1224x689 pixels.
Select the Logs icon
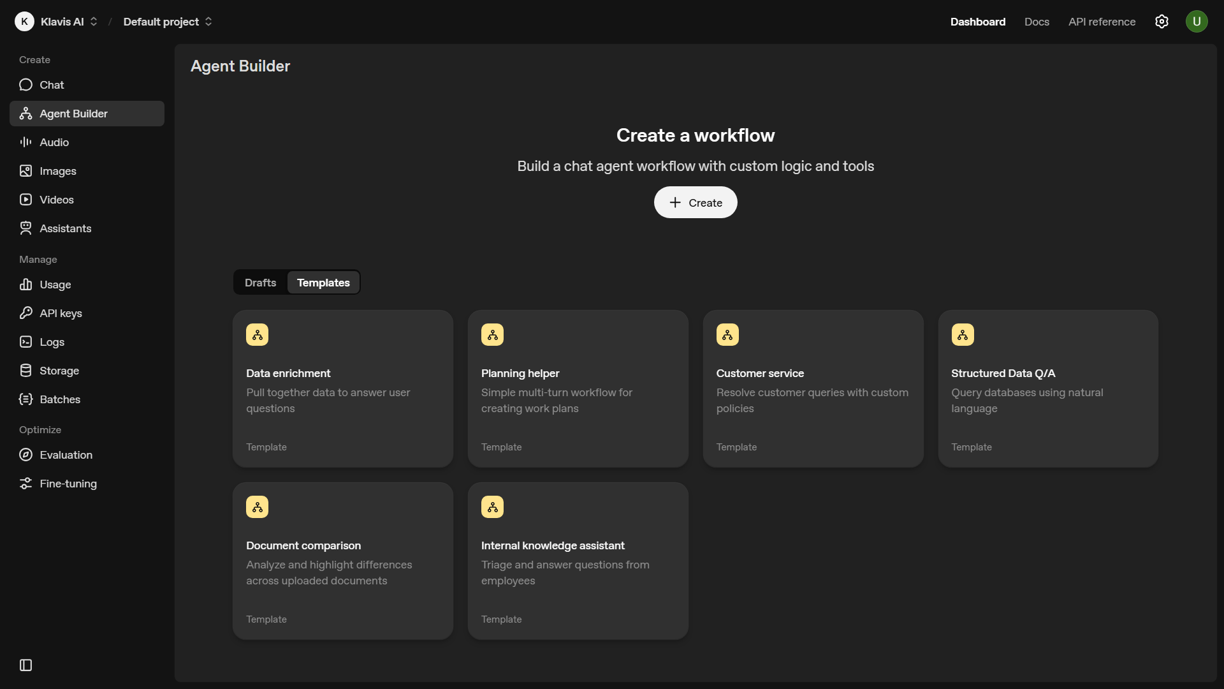25,342
